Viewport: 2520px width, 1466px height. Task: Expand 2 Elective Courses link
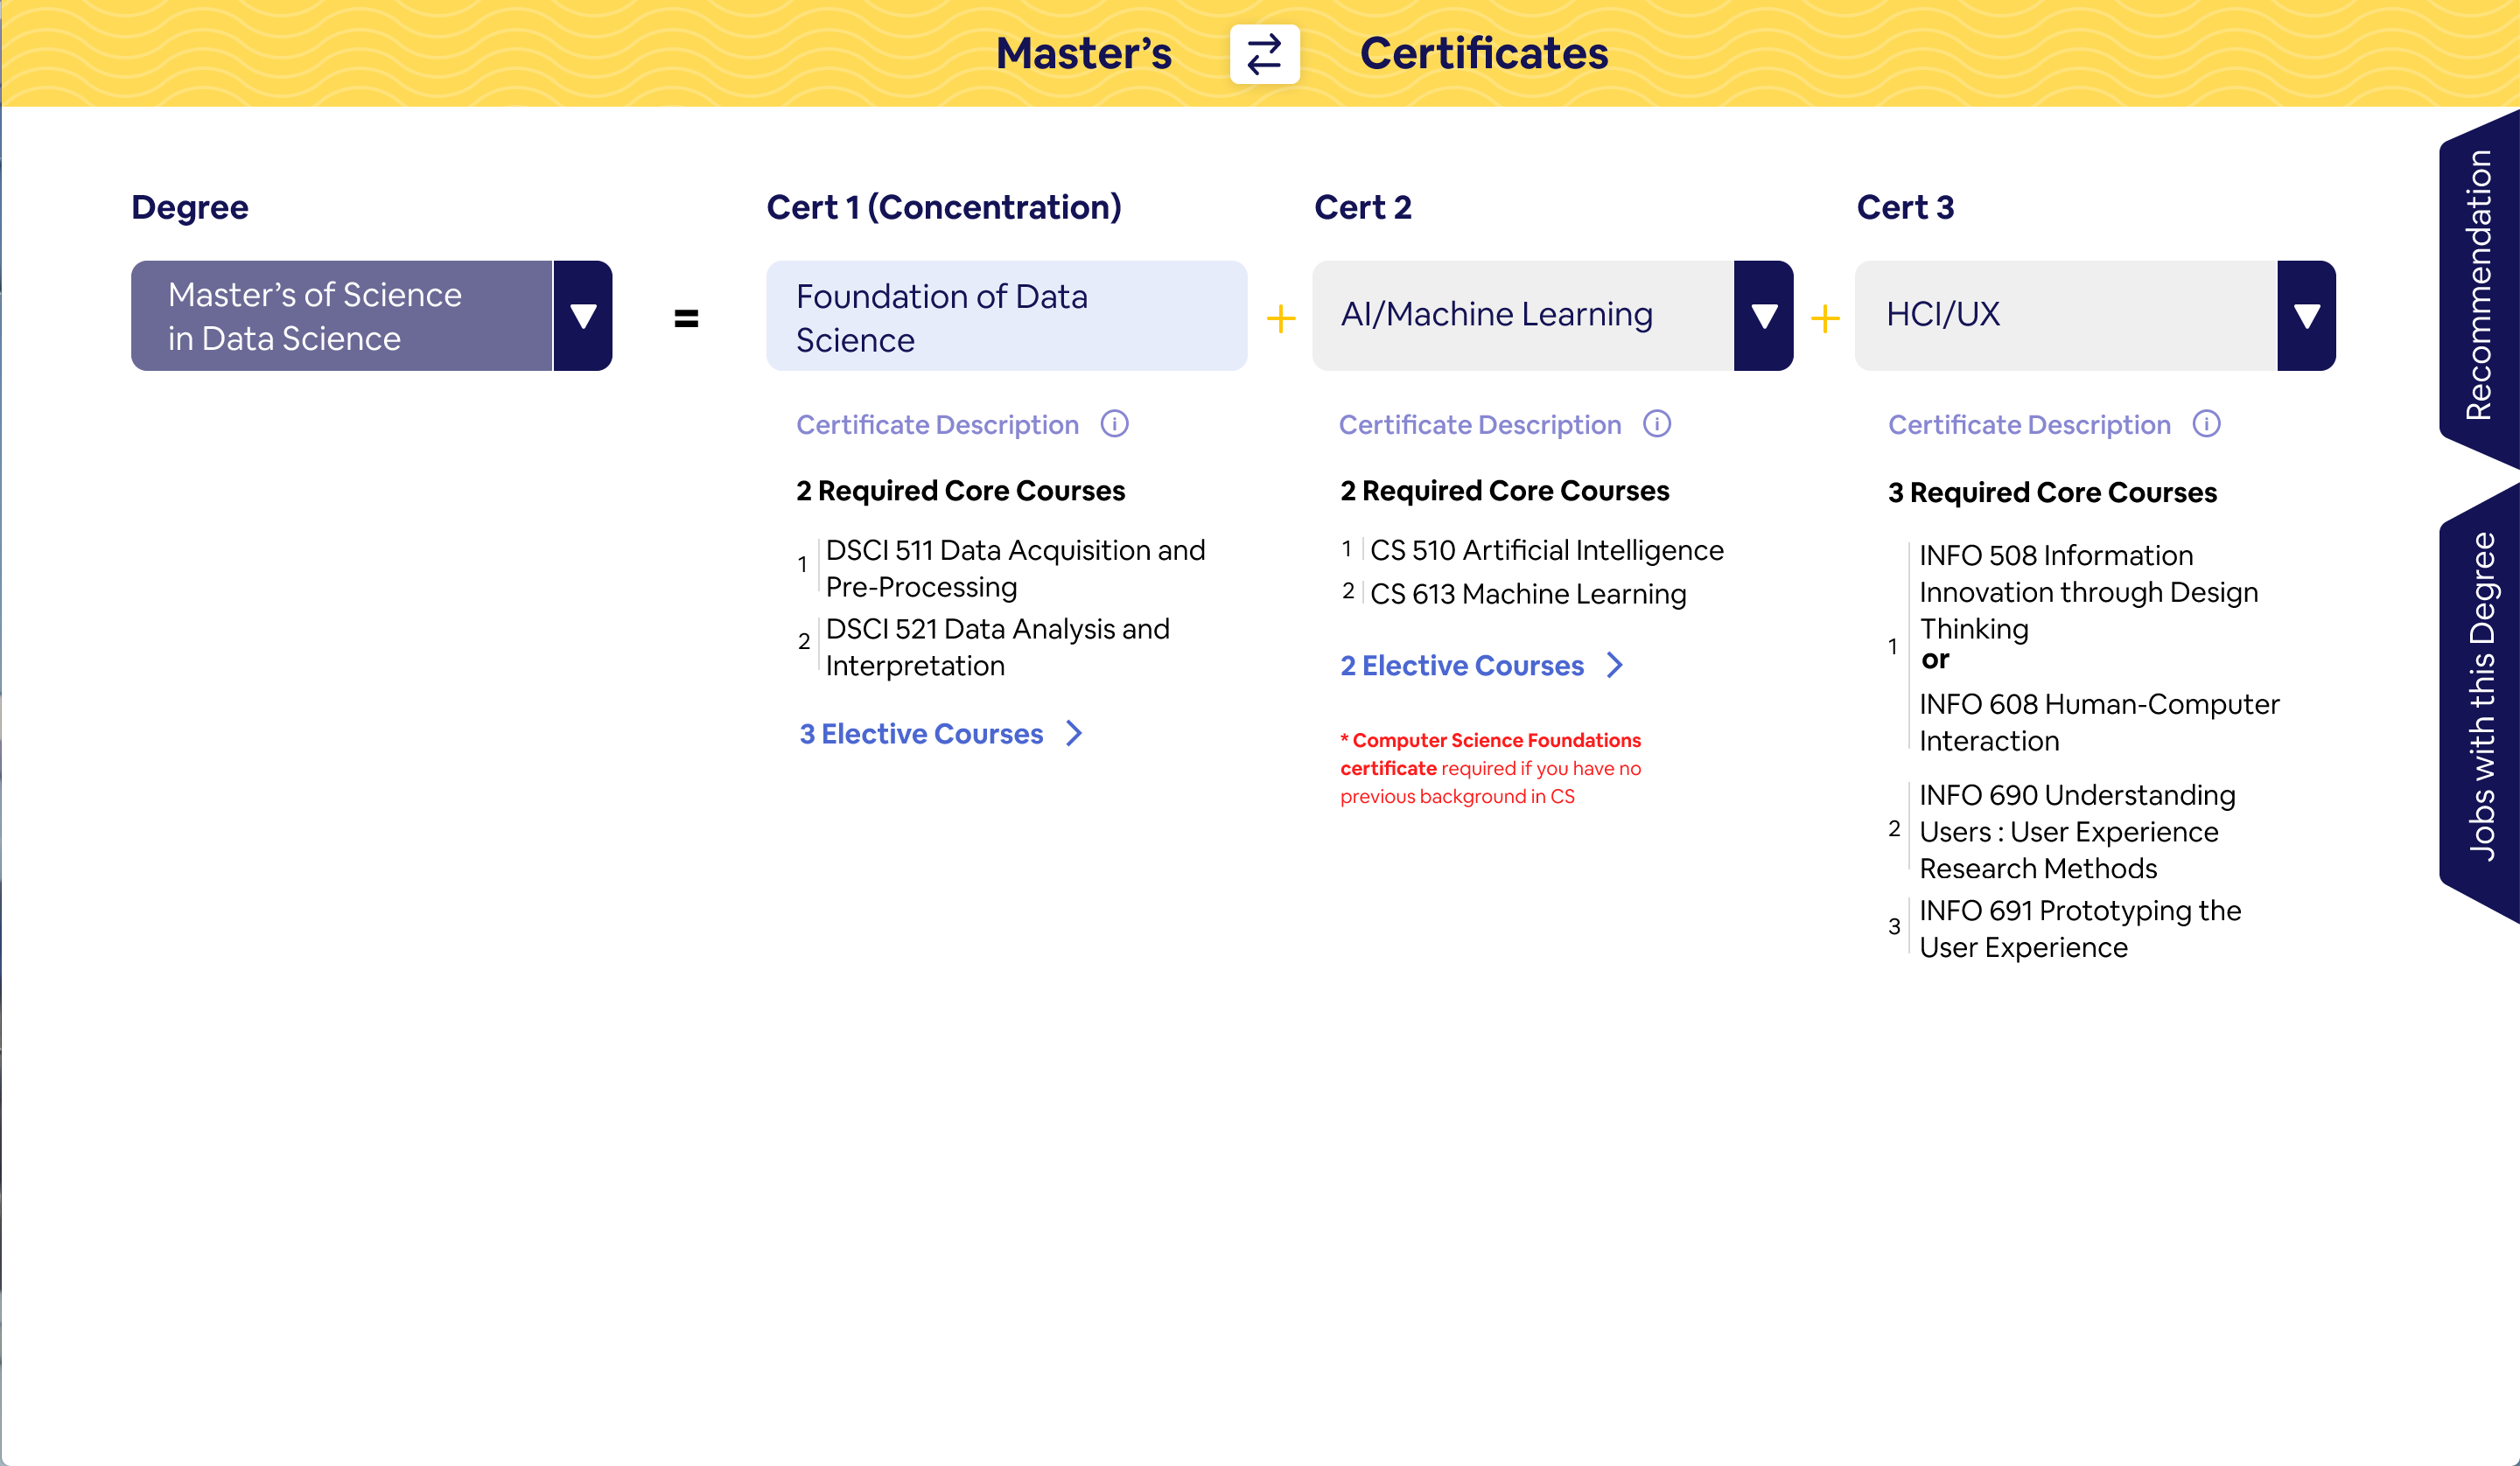coord(1461,666)
